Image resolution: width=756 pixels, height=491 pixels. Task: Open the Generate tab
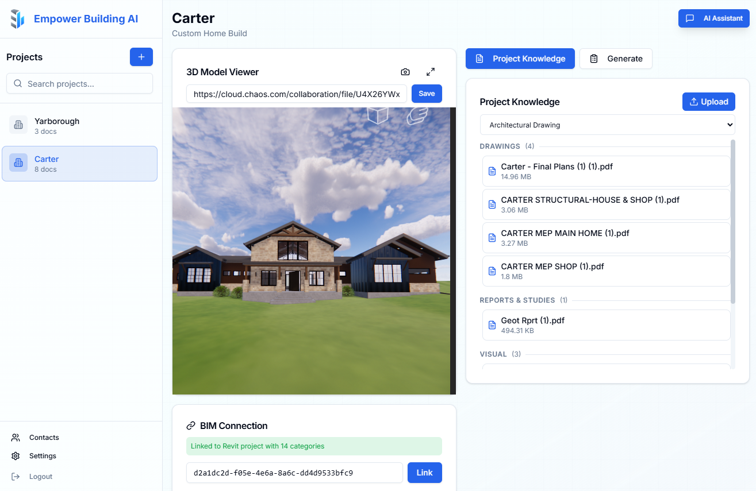[616, 58]
